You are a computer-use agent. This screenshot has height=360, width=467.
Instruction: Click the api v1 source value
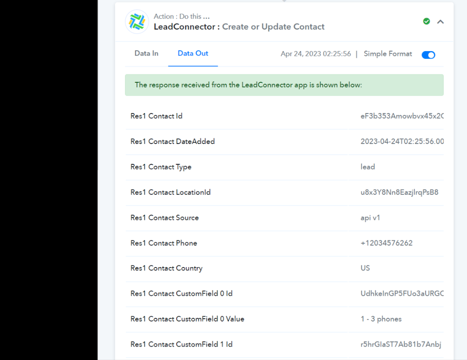click(x=370, y=218)
